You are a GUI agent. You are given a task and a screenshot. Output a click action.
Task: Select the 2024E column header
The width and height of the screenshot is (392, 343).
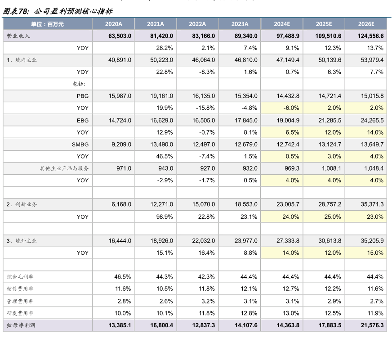point(282,24)
